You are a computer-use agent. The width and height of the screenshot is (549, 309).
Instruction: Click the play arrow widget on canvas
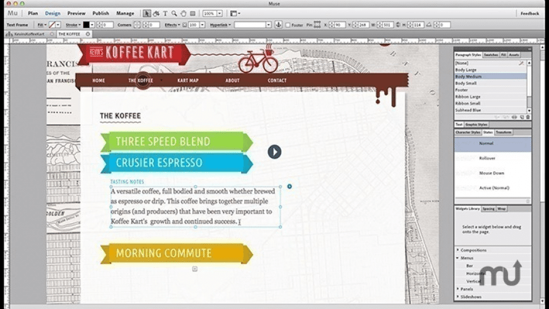pos(274,152)
